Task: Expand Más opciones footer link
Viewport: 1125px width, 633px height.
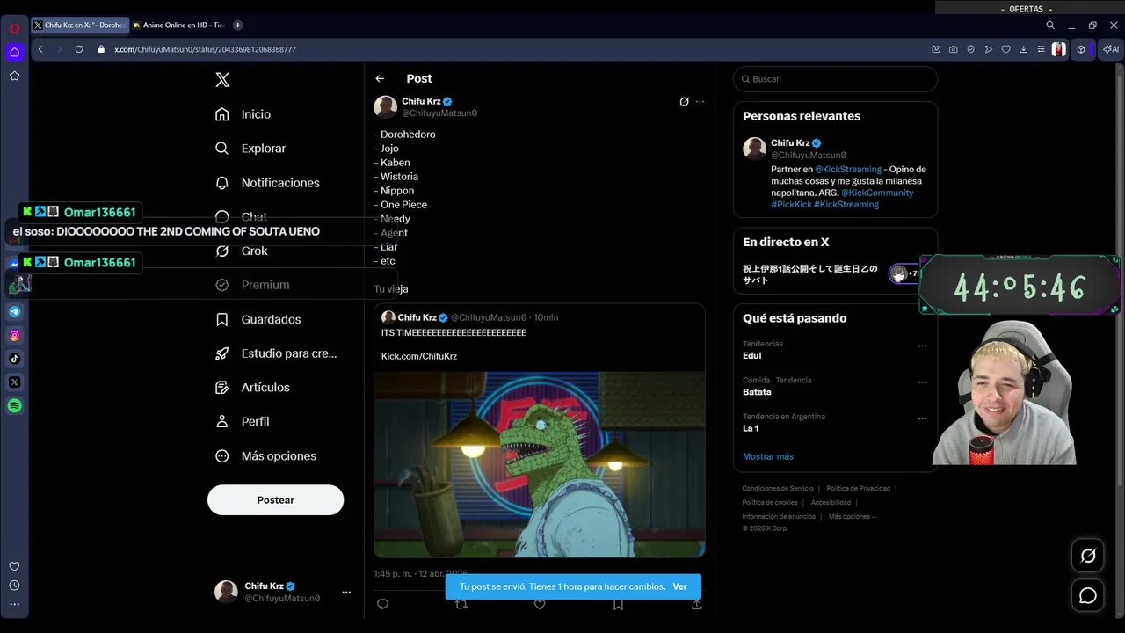Action: click(x=853, y=517)
